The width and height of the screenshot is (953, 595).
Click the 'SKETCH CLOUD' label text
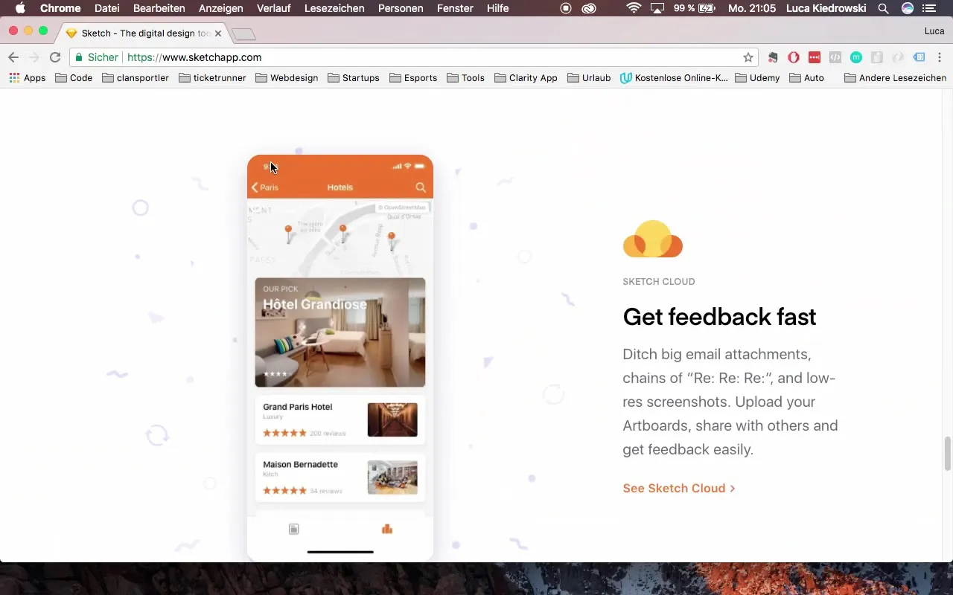tap(659, 282)
